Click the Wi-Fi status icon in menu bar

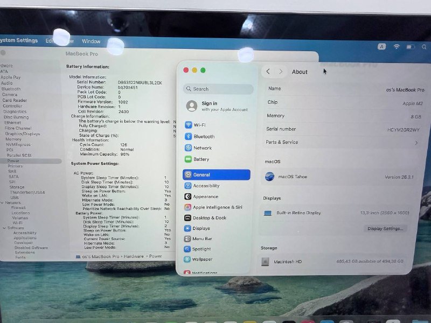click(397, 47)
